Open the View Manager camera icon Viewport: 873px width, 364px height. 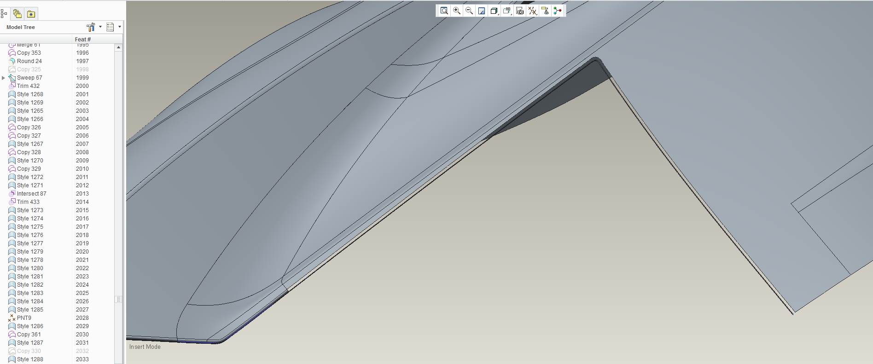coord(520,11)
